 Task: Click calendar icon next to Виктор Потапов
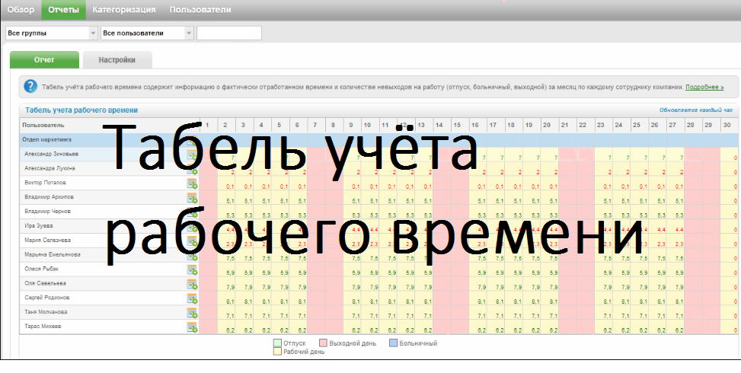(193, 183)
